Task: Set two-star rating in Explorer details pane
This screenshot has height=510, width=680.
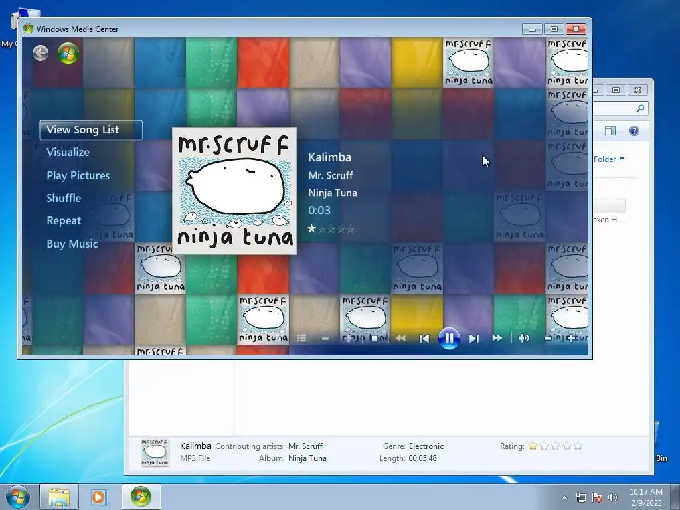Action: point(545,446)
